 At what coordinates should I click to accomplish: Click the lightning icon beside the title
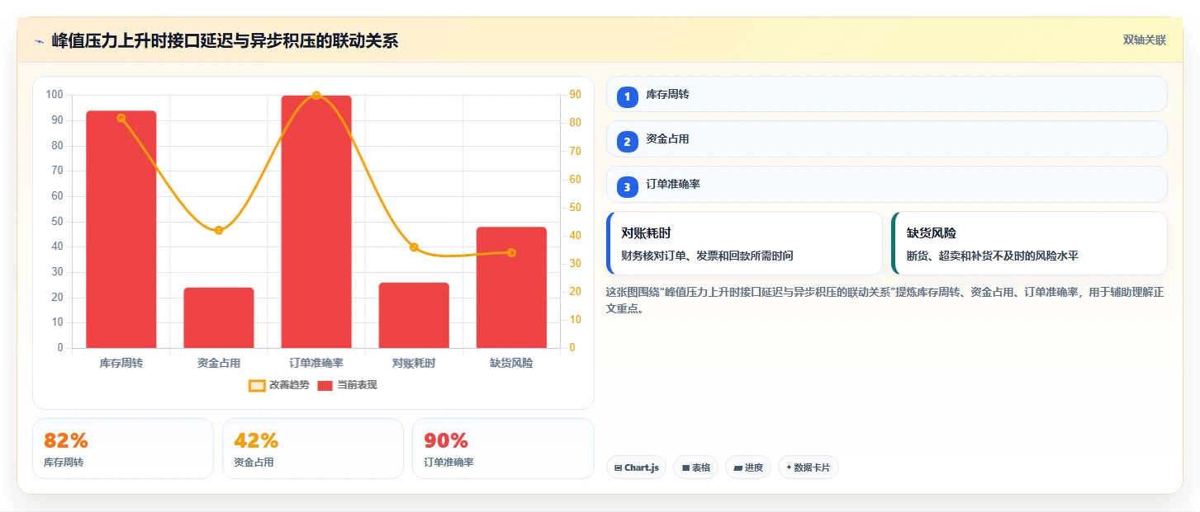(39, 41)
